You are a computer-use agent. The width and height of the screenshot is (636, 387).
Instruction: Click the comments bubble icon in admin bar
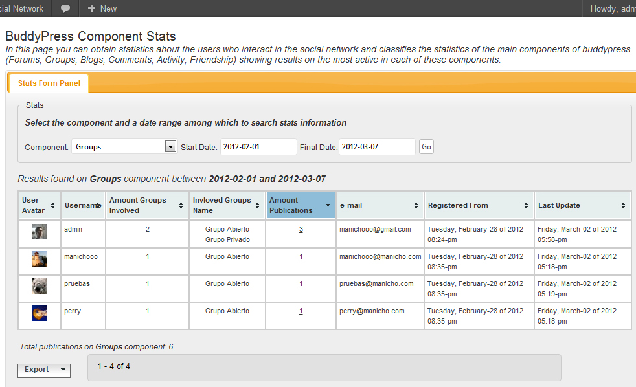[x=65, y=8]
